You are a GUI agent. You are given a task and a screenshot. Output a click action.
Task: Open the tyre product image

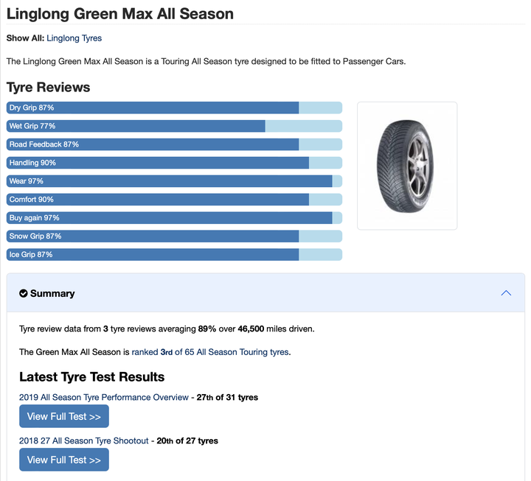point(407,166)
